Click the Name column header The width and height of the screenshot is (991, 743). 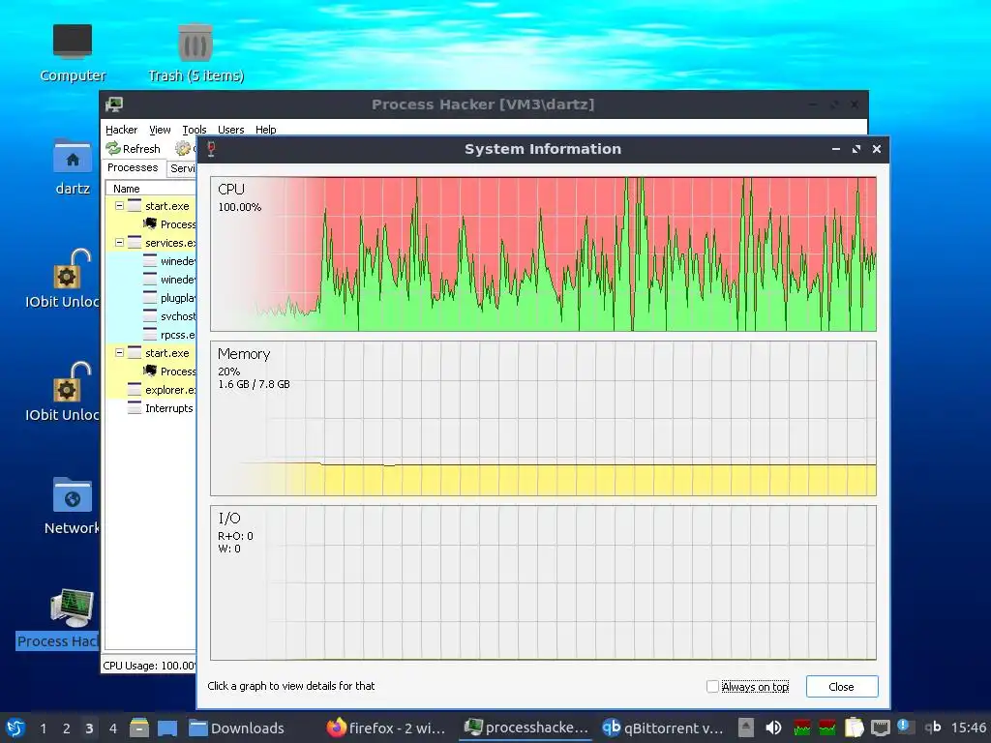pos(150,189)
